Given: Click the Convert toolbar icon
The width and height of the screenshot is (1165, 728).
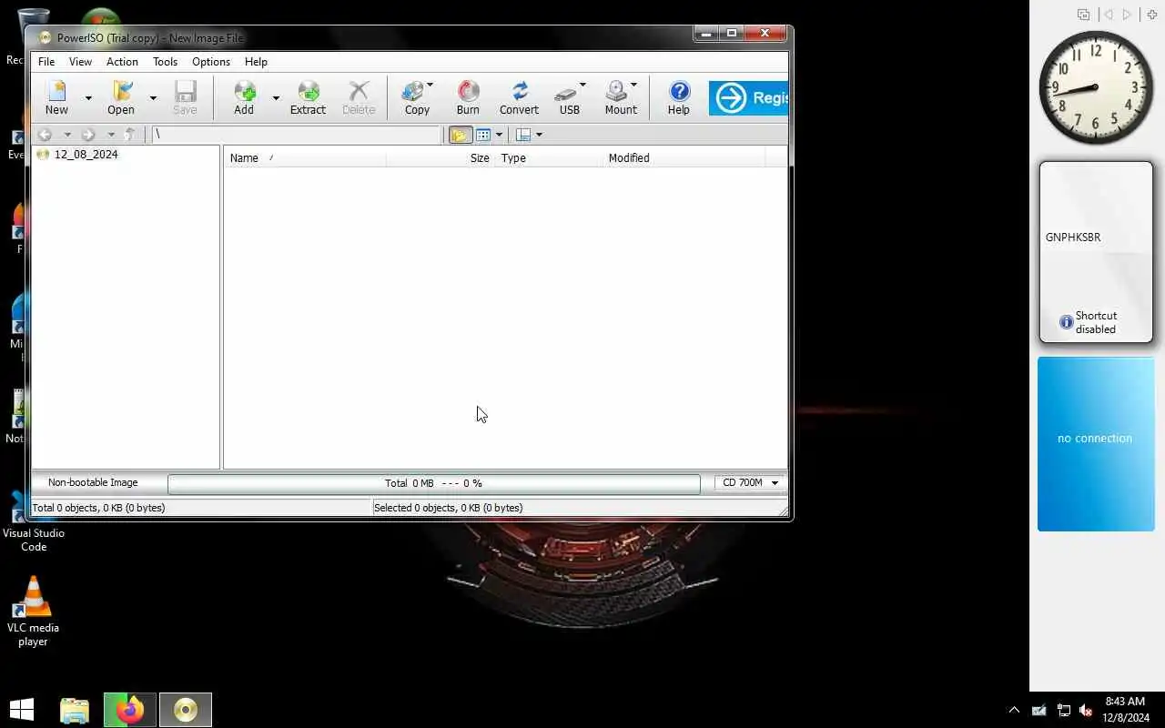Looking at the screenshot, I should 519,97.
